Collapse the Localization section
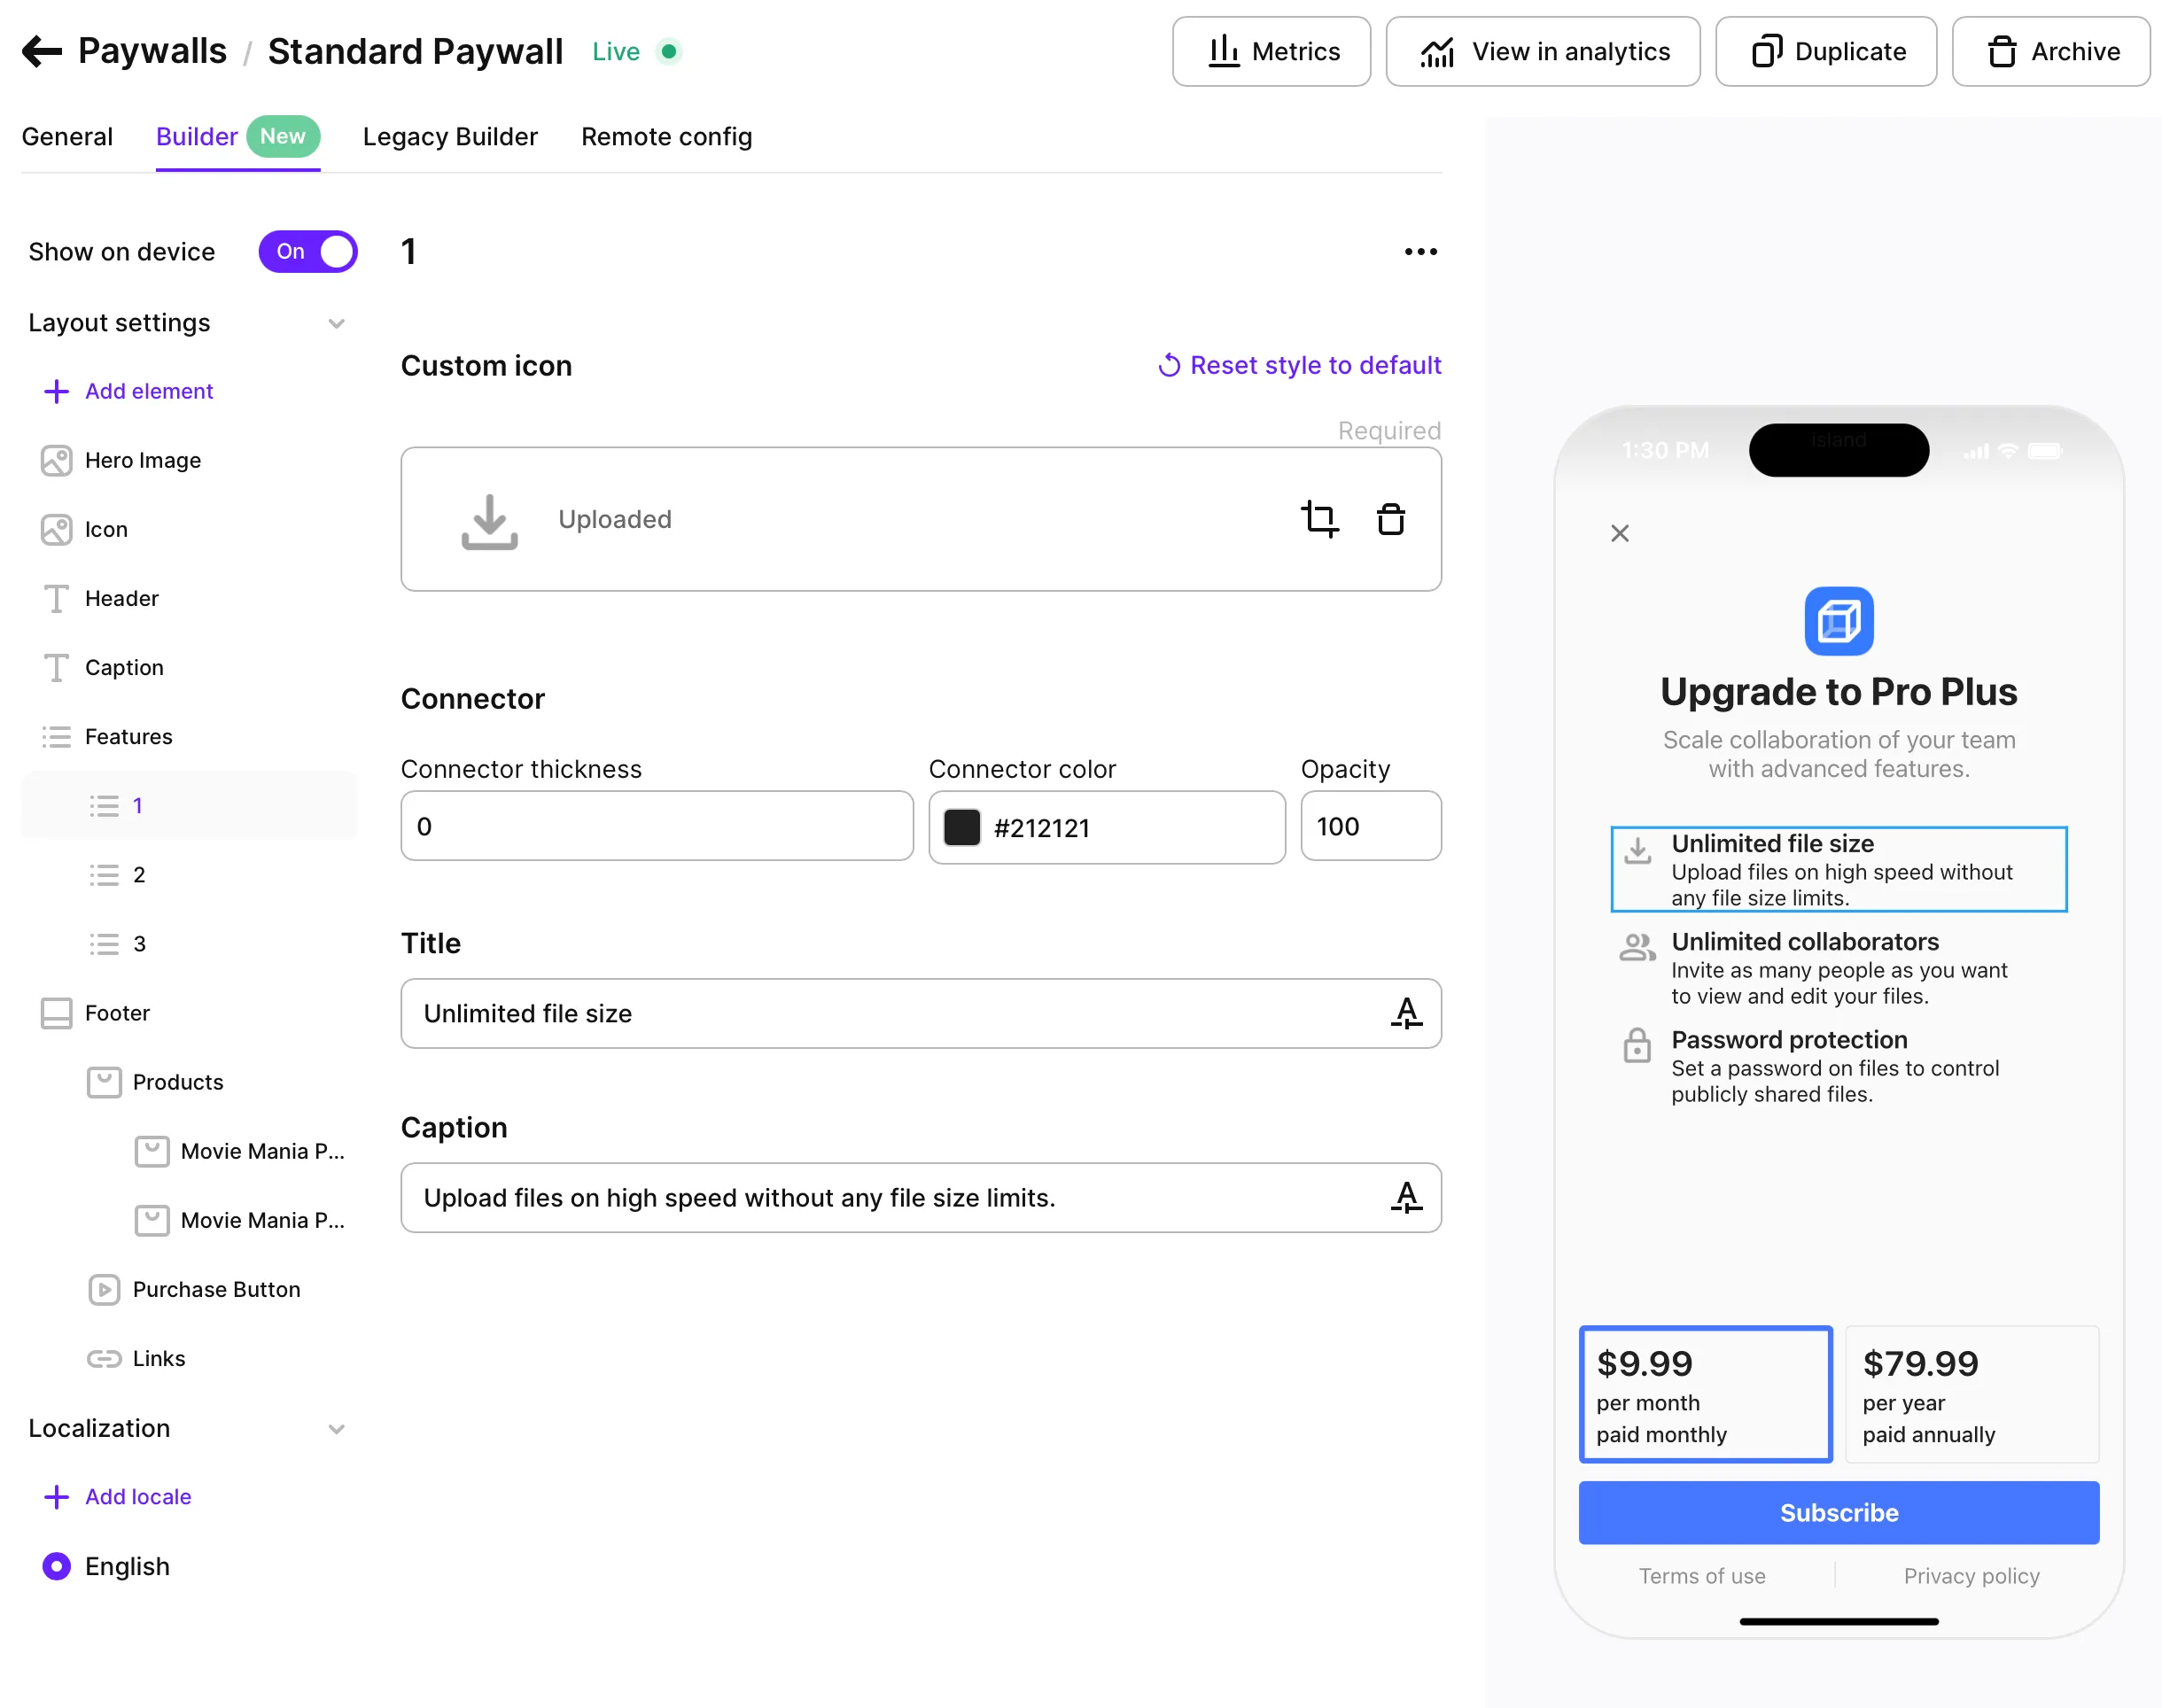 (336, 1428)
